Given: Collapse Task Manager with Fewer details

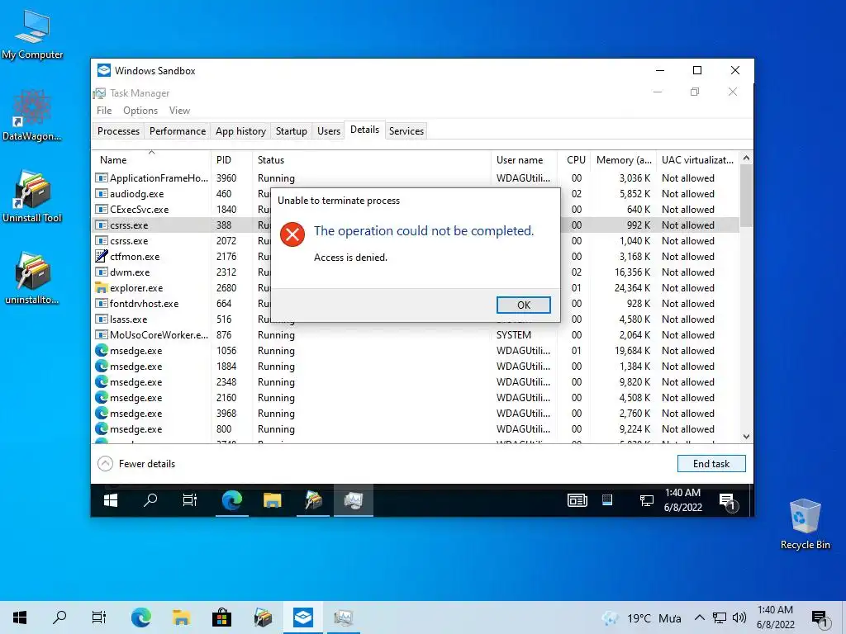Looking at the screenshot, I should pyautogui.click(x=136, y=464).
